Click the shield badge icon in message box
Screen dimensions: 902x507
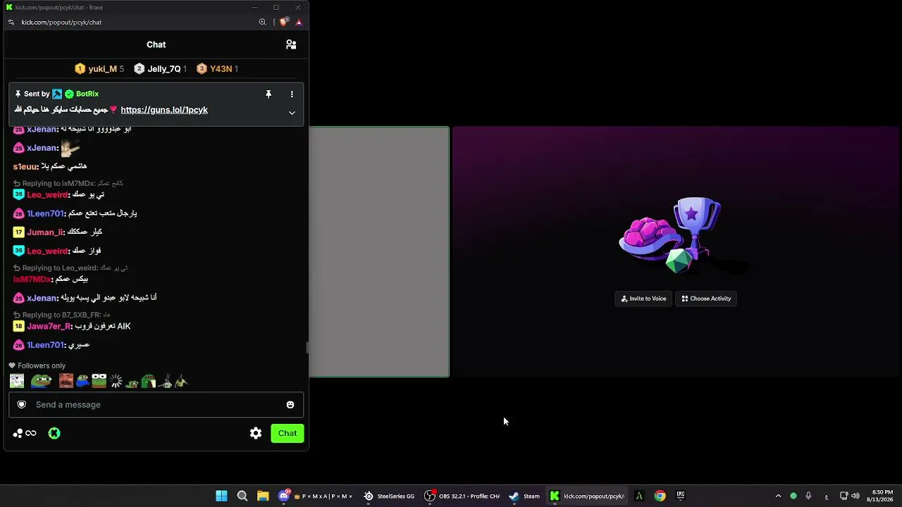tap(22, 404)
